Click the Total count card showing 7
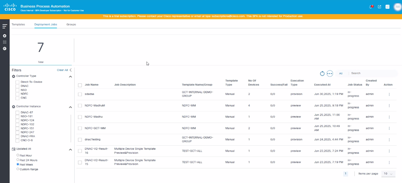The image size is (402, 183). pyautogui.click(x=40, y=51)
